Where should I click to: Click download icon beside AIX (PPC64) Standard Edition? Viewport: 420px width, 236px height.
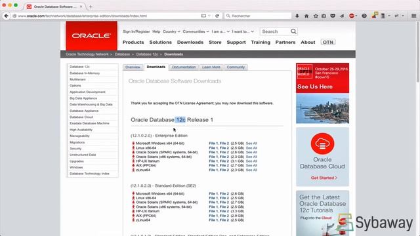pyautogui.click(x=133, y=216)
